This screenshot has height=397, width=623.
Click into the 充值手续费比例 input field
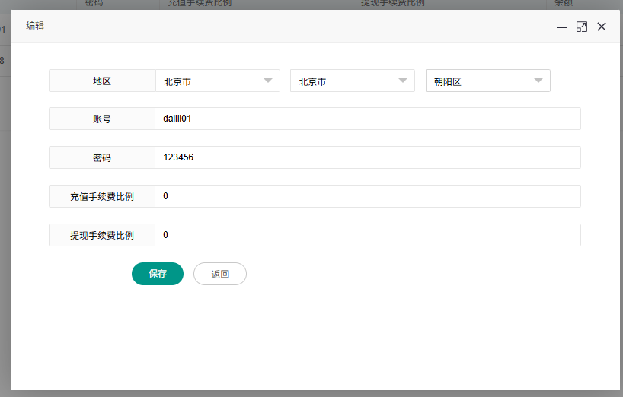click(x=367, y=196)
